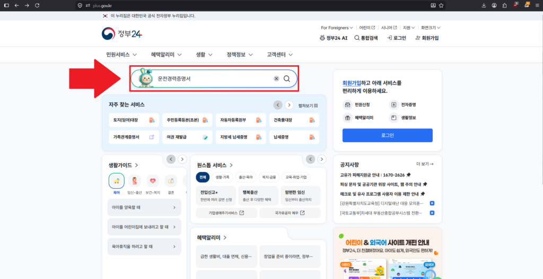
Task: Expand 육아휴직을 하려고 할 때 row
Action: [144, 247]
